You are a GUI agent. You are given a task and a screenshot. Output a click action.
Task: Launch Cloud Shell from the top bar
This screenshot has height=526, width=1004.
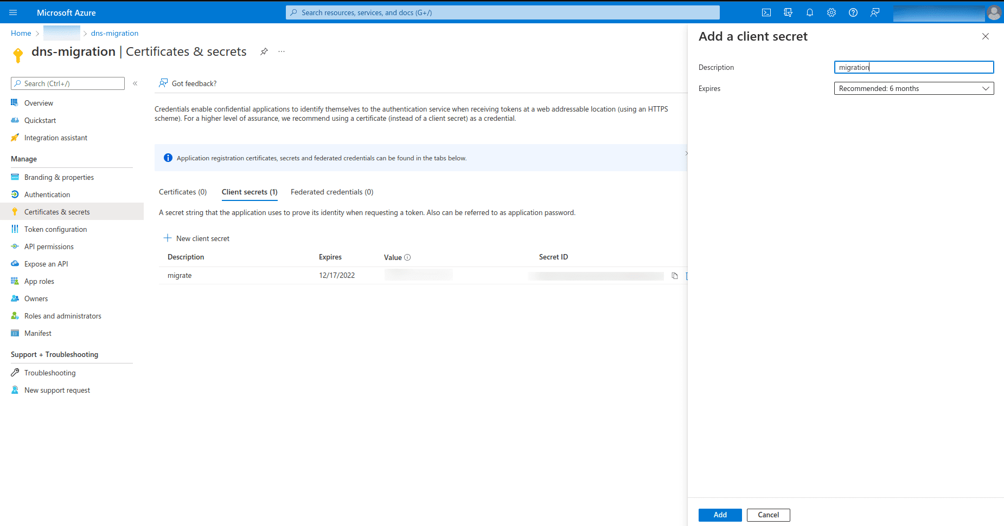[x=766, y=12]
